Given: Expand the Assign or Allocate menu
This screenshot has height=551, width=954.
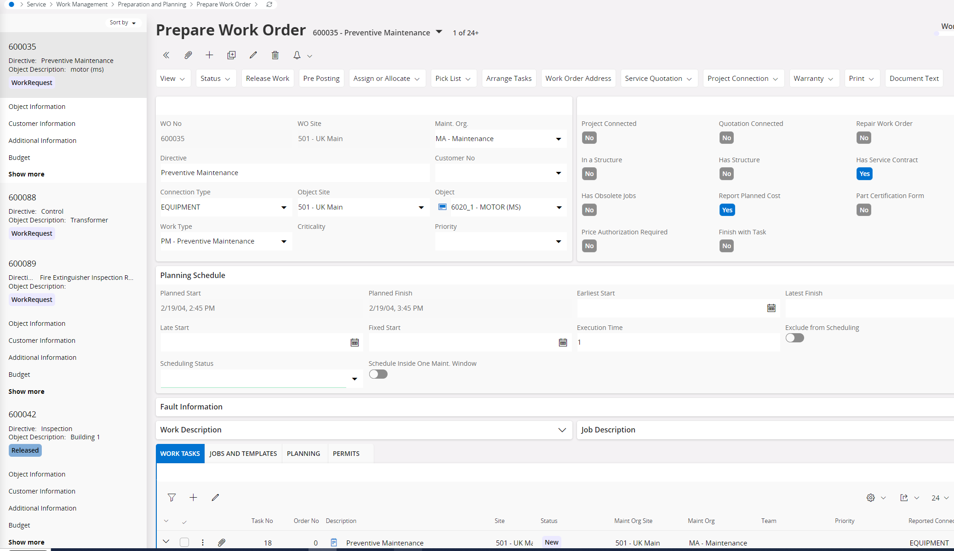Looking at the screenshot, I should coord(387,79).
